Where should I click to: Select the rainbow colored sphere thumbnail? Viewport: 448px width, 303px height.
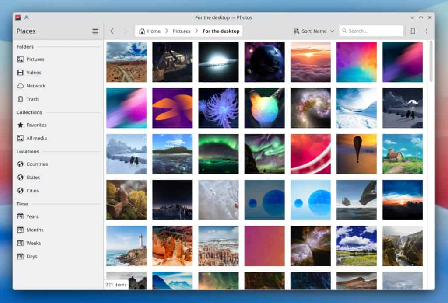point(265,108)
